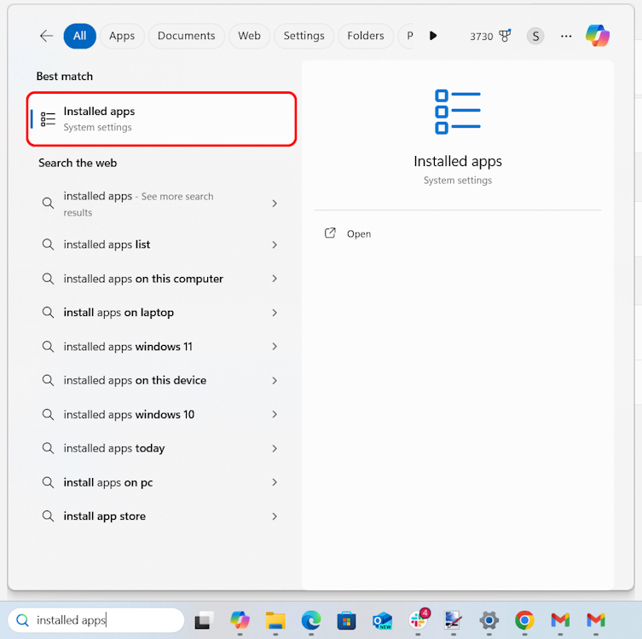Image resolution: width=642 pixels, height=639 pixels.
Task: Expand chevron for 'install app store'
Action: click(x=275, y=516)
